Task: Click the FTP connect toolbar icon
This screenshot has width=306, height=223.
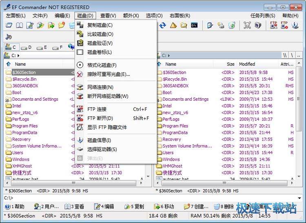Action: pos(274,25)
